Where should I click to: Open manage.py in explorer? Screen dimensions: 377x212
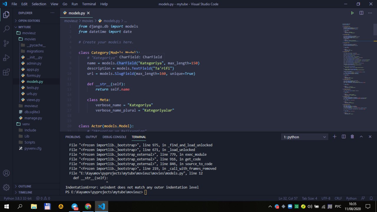pyautogui.click(x=37, y=118)
